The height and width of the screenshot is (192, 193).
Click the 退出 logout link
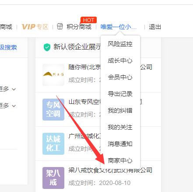[155, 27]
